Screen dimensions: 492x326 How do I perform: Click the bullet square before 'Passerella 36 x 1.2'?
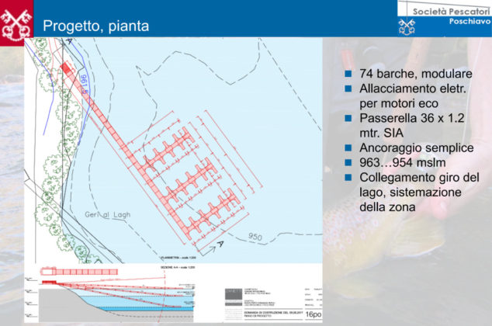coord(348,118)
